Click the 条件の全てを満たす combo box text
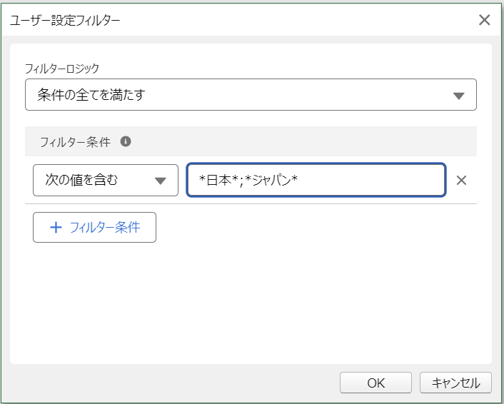Viewport: 504px width, 404px height. [x=91, y=95]
